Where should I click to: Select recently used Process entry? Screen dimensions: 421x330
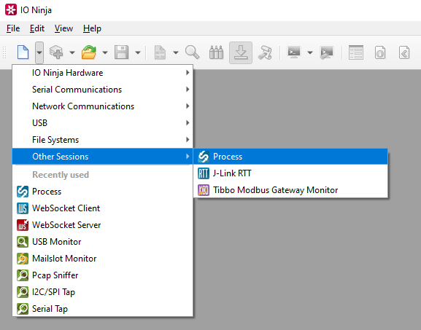[x=103, y=192]
